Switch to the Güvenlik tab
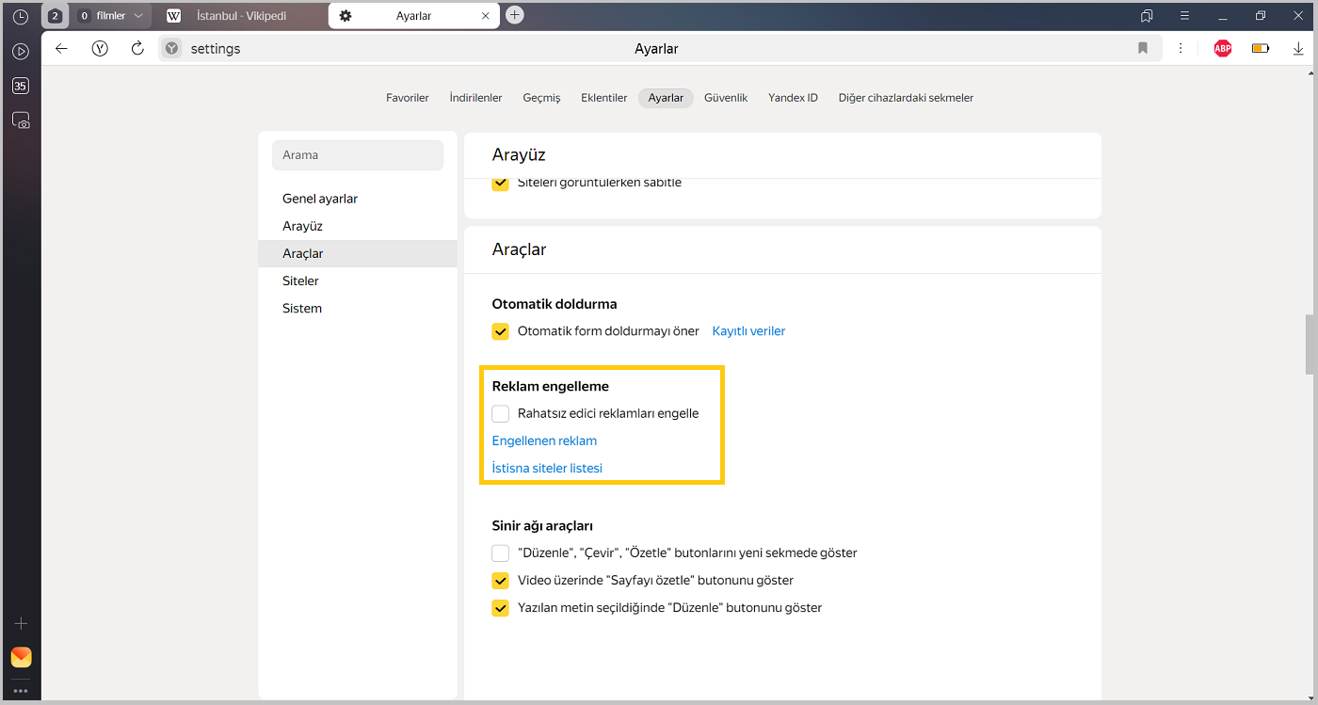 pos(725,98)
